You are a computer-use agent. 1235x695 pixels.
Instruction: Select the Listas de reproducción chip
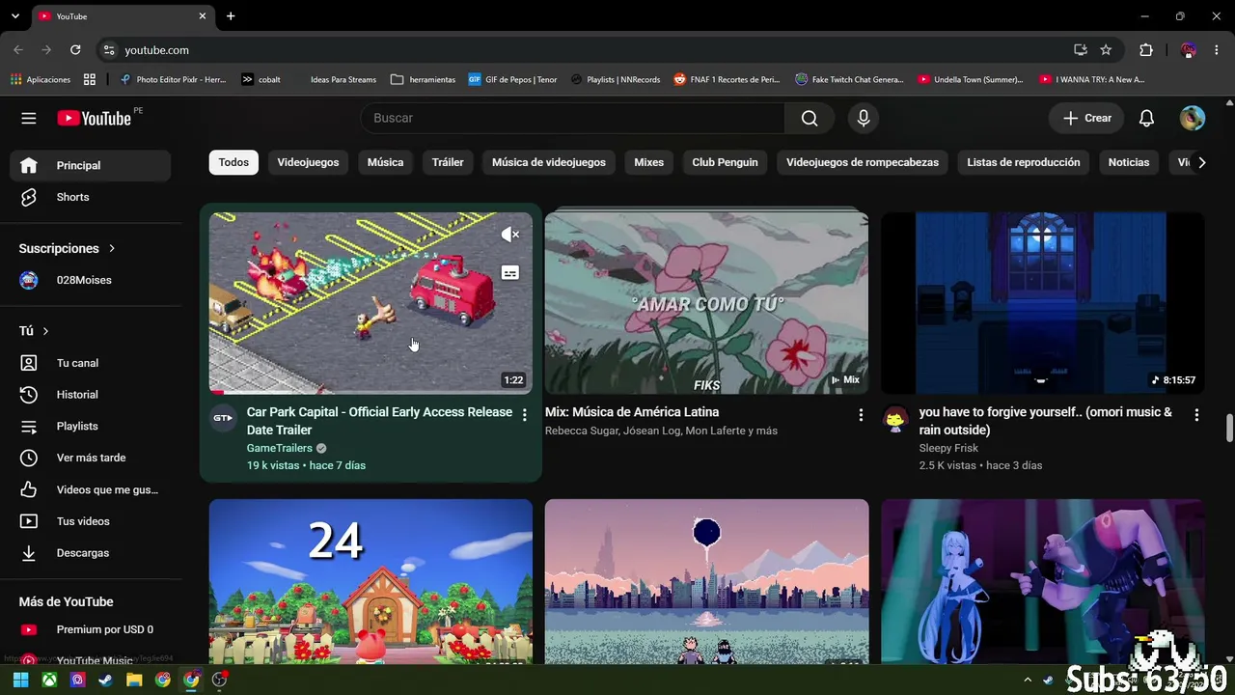coord(1024,162)
